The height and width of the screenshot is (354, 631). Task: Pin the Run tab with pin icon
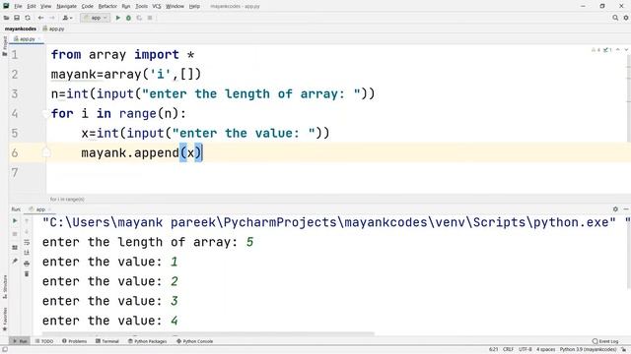(x=15, y=261)
